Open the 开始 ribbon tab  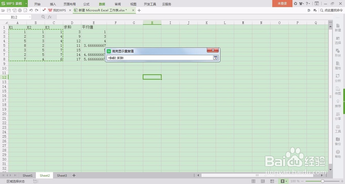37,4
